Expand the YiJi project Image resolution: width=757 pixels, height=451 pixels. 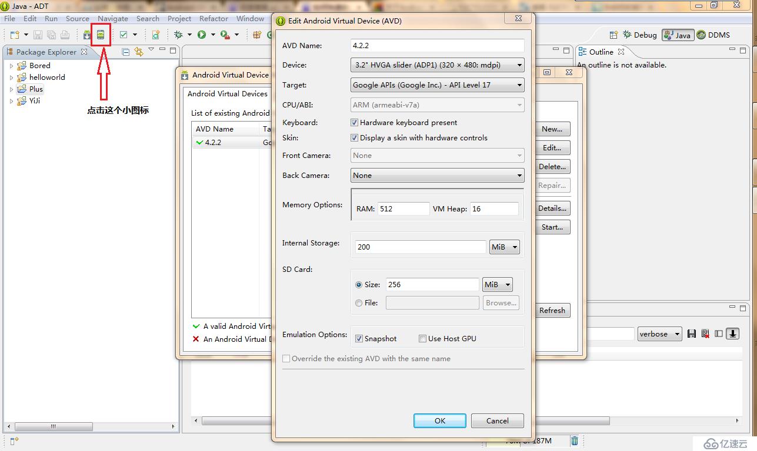point(11,101)
